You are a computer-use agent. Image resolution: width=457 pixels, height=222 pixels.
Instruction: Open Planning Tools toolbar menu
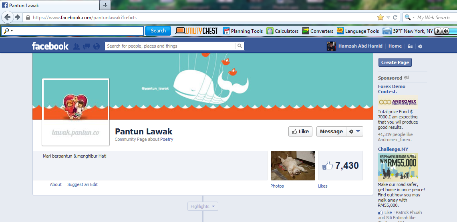[x=243, y=31]
